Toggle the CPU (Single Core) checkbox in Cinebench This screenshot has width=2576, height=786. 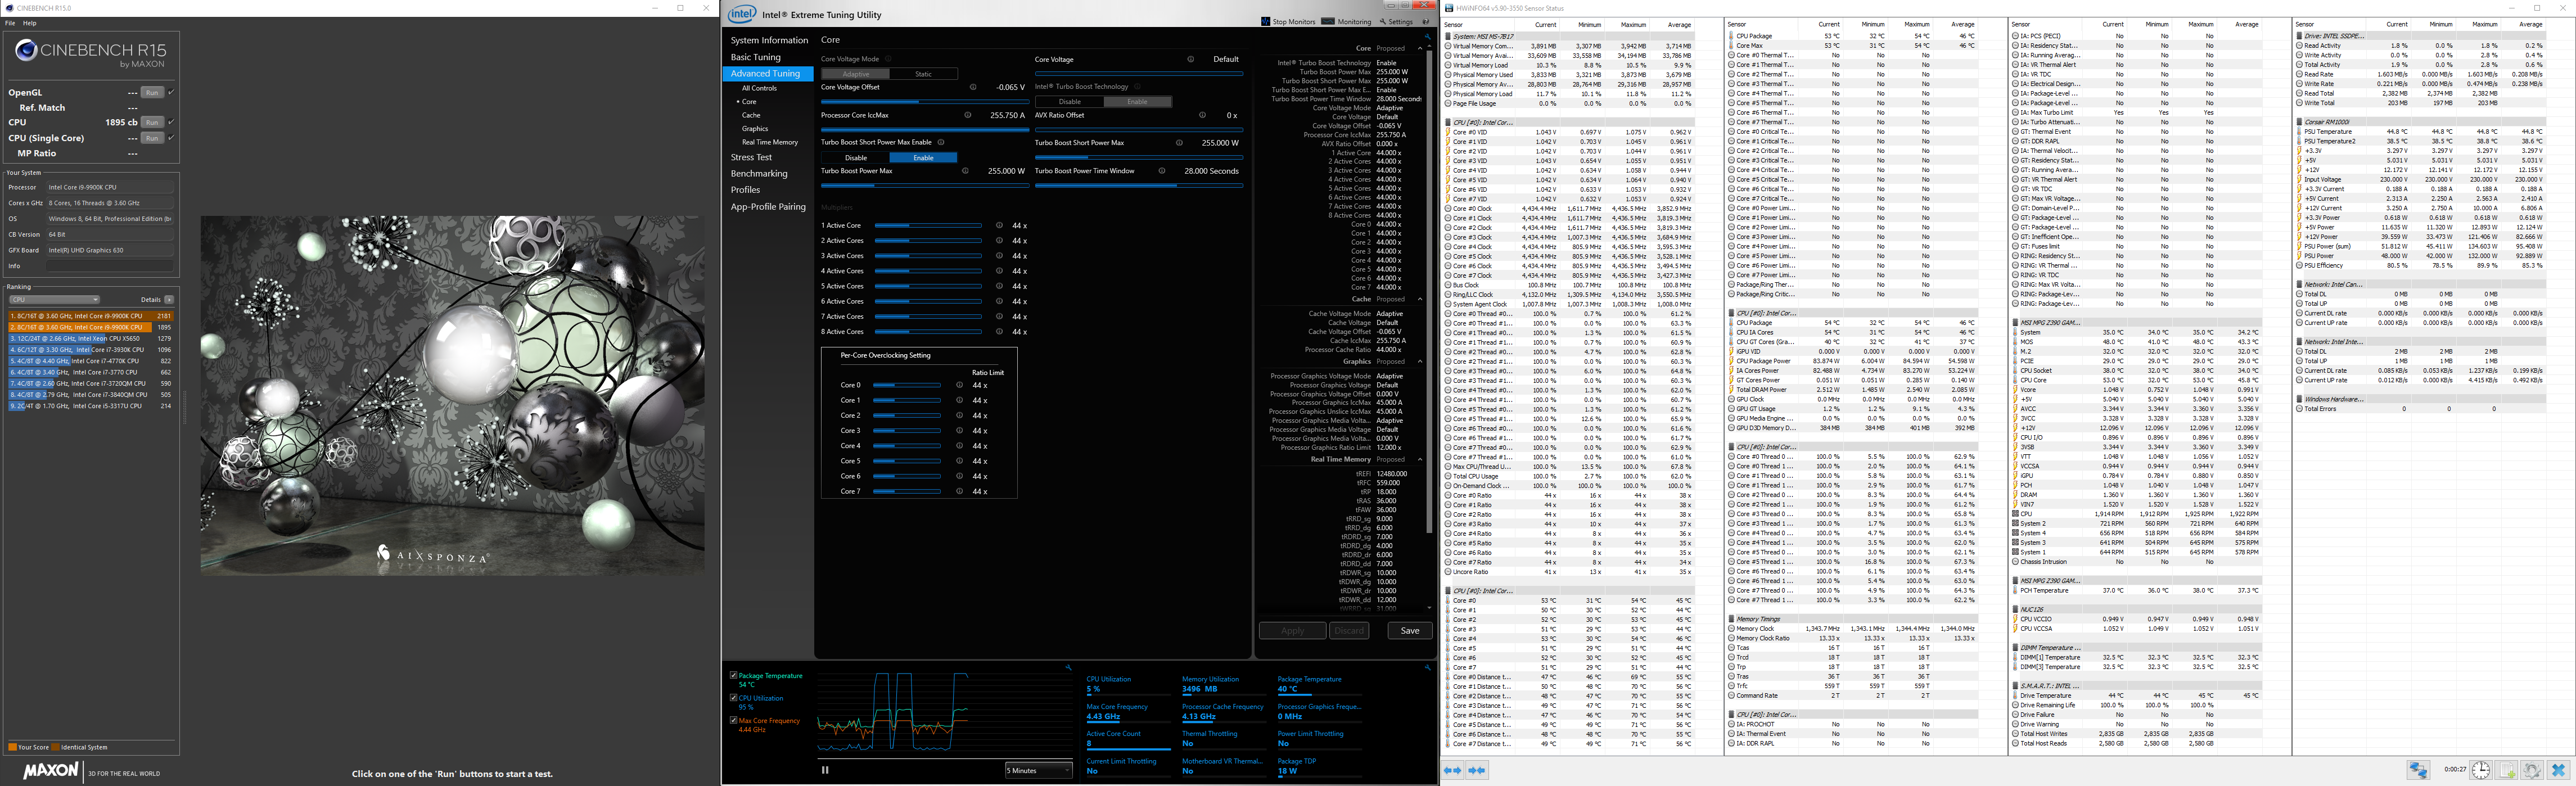[171, 138]
